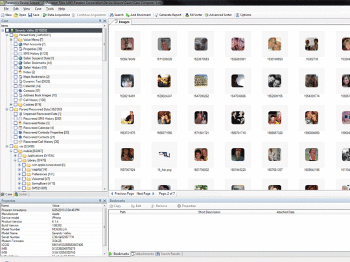Click the Call History item icon
This screenshot has width=350, height=262.
click(x=20, y=100)
